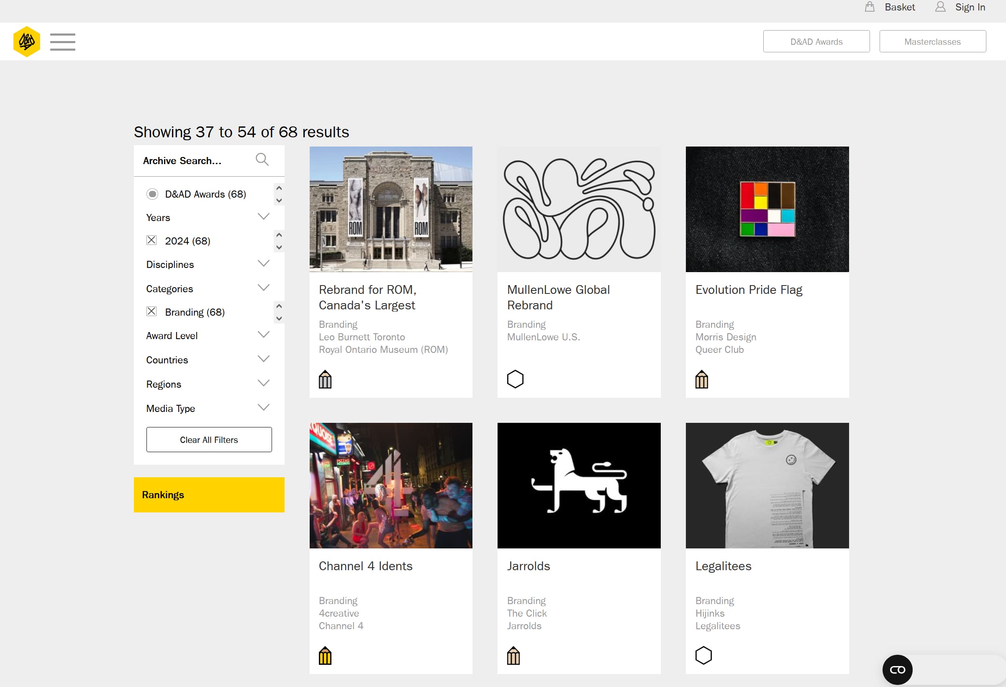
Task: Open the hamburger navigation menu
Action: pyautogui.click(x=62, y=41)
